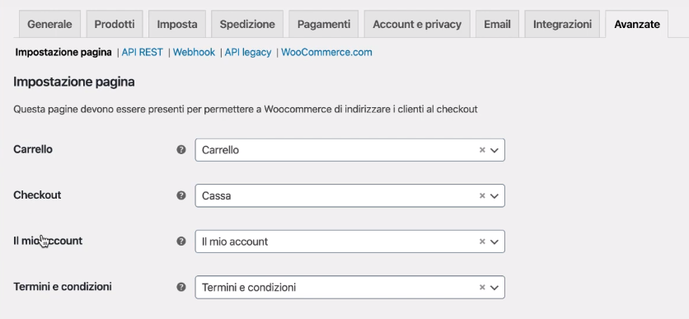Switch to the Pagamenti tab
The height and width of the screenshot is (319, 689).
[x=324, y=24]
